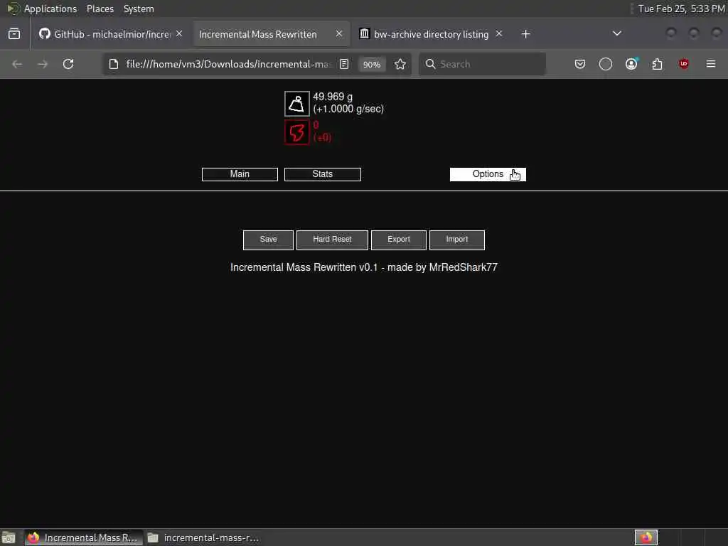728x546 pixels.
Task: Toggle reader view icon
Action: tap(344, 64)
